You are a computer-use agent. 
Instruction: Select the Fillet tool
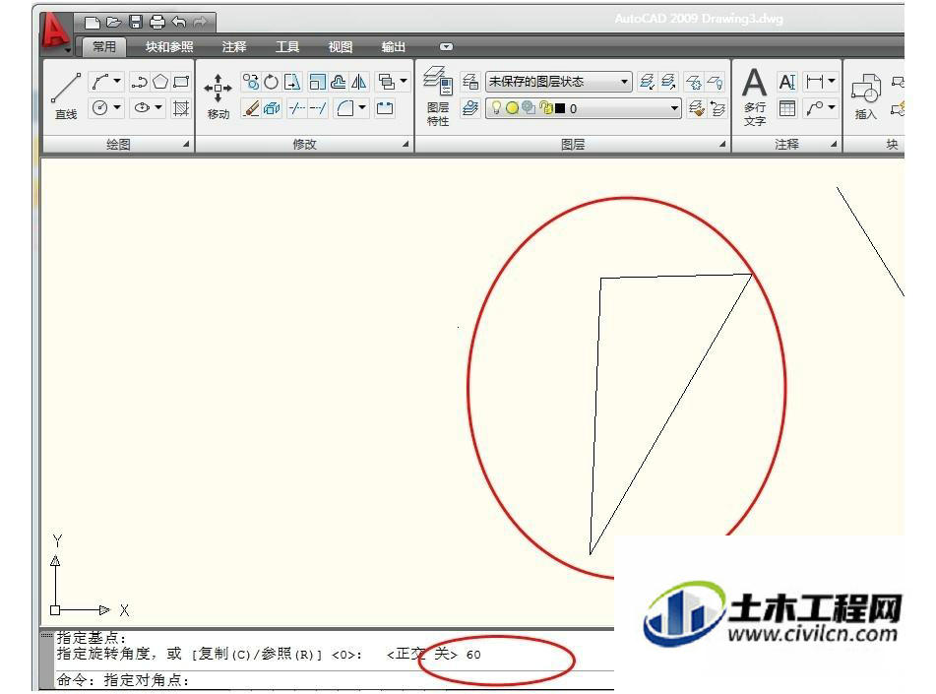pos(345,108)
